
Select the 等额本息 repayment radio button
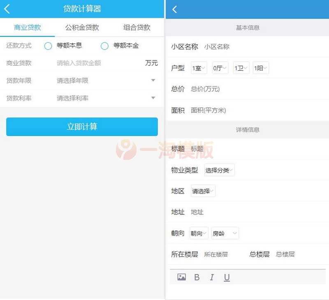[x=48, y=46]
